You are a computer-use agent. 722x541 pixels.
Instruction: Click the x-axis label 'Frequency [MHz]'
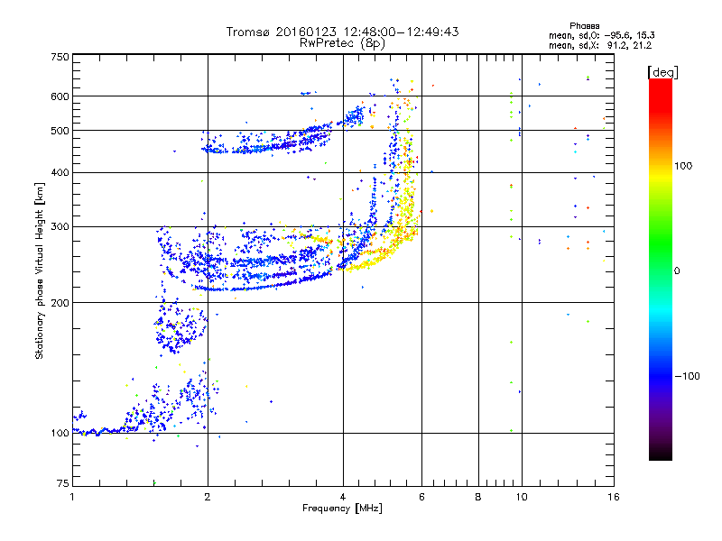[x=342, y=509]
